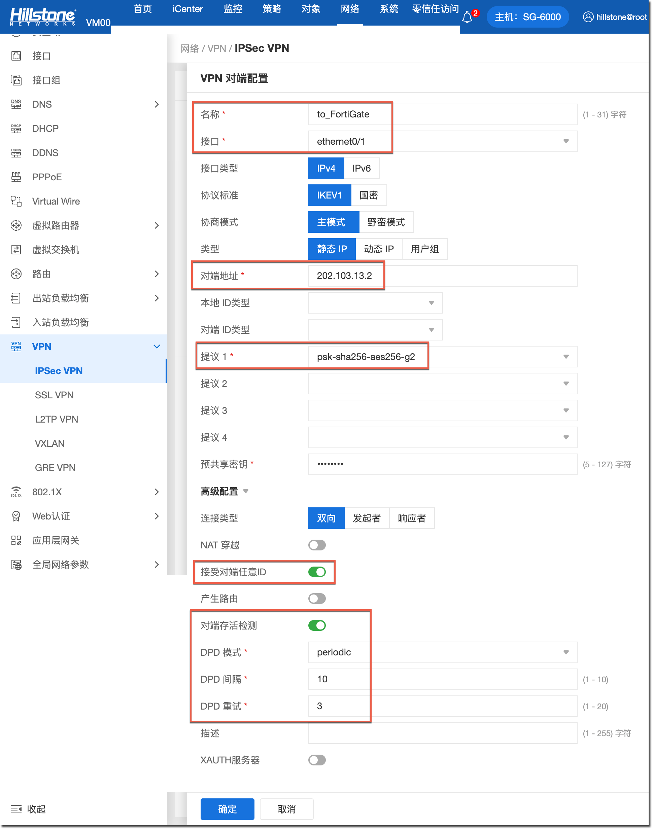
Task: Open SSL VPN in sidebar
Action: point(54,395)
